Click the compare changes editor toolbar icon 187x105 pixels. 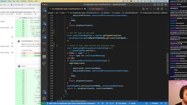(x=143, y=9)
